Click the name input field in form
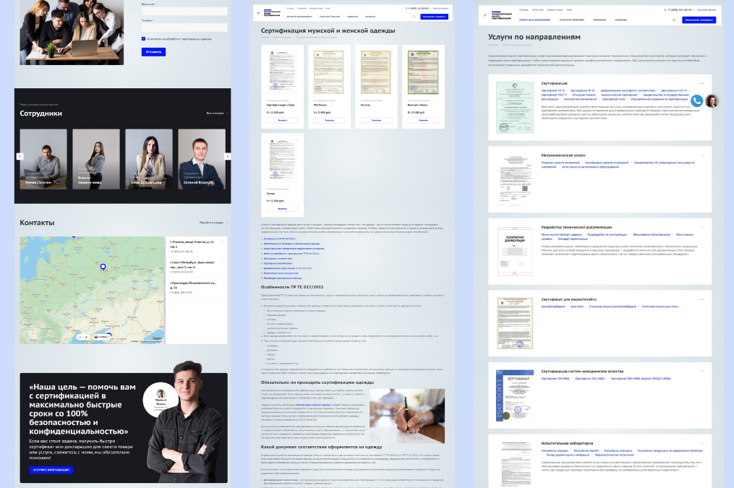Image resolution: width=734 pixels, height=488 pixels. [x=184, y=12]
